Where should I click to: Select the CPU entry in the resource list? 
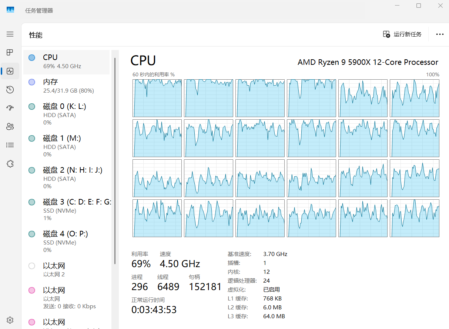(67, 62)
